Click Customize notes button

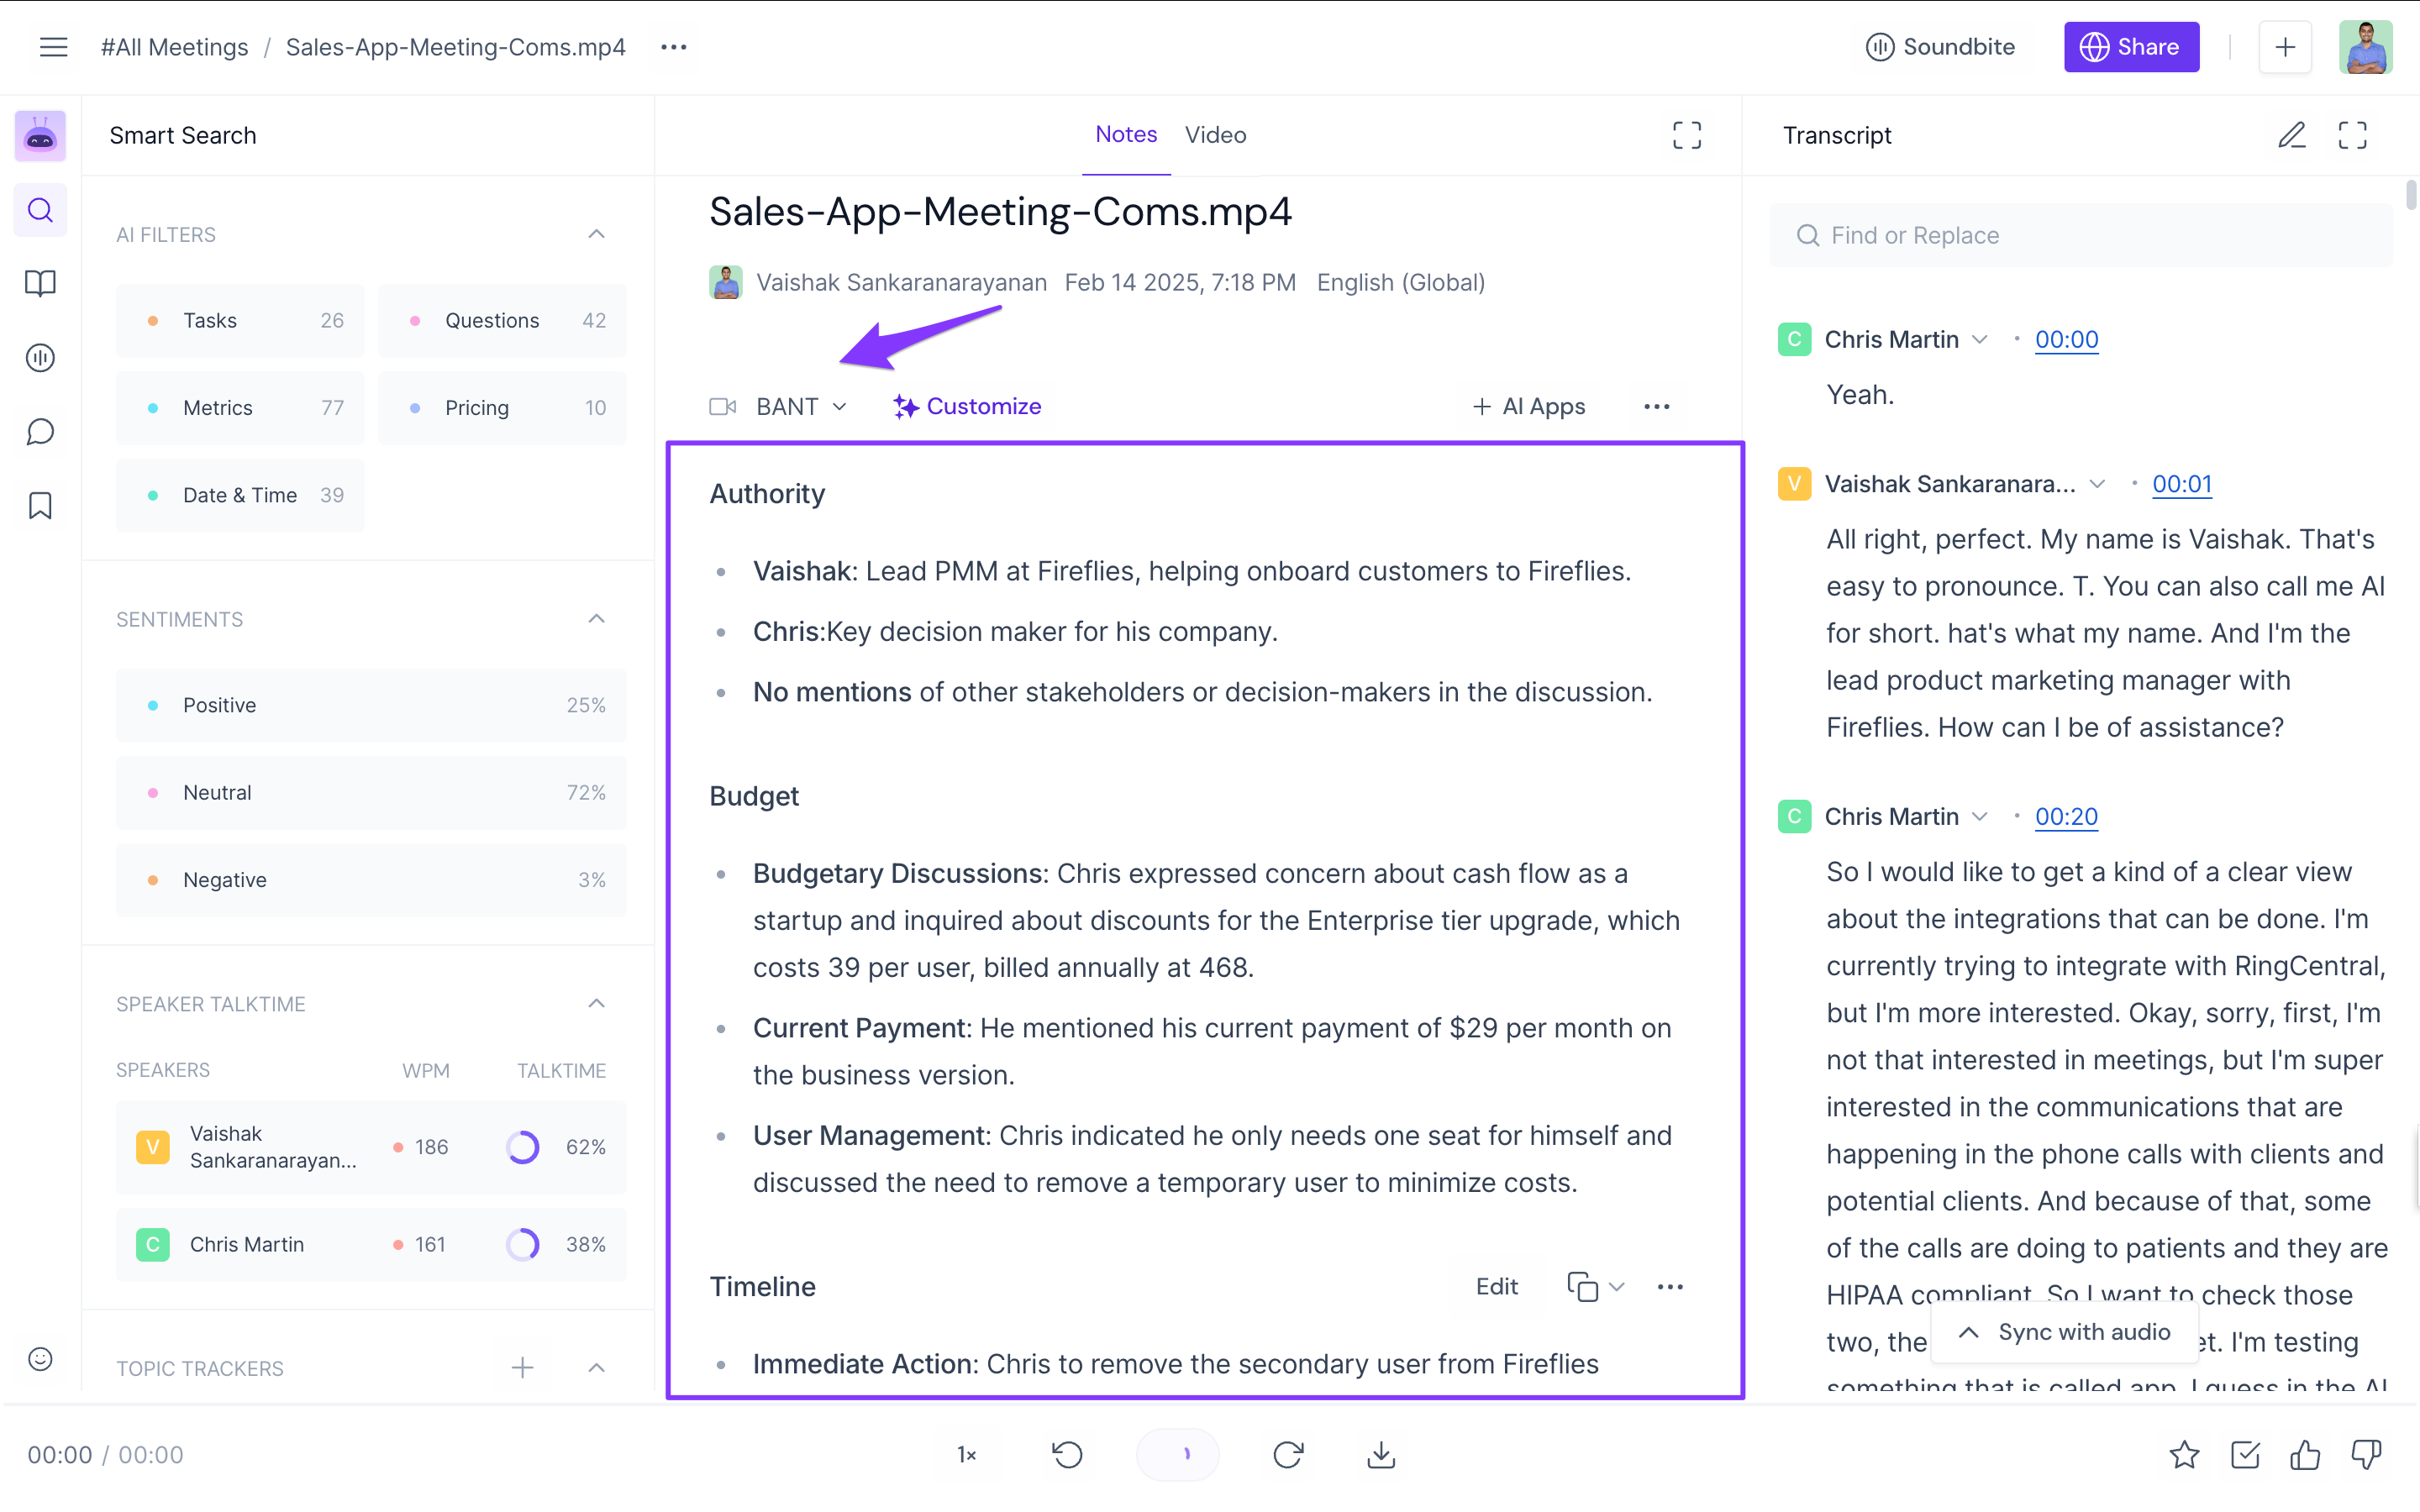(967, 407)
